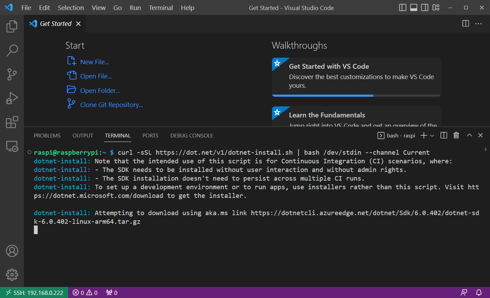Click the Clone Git Repository link
Screen dimensions: 490x298
(x=111, y=105)
